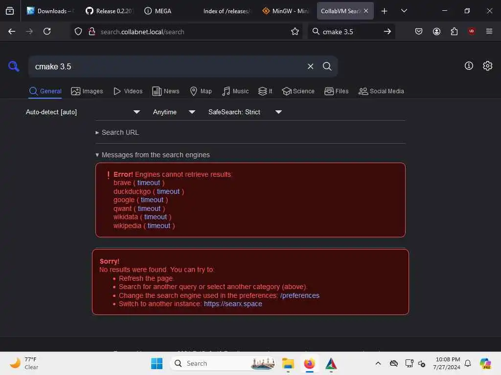This screenshot has height=375, width=501.
Task: Open the clock showing 10:08 PM
Action: [447, 363]
